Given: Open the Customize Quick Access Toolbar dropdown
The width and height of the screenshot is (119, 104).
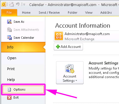Looking at the screenshot, I should coord(24,5).
